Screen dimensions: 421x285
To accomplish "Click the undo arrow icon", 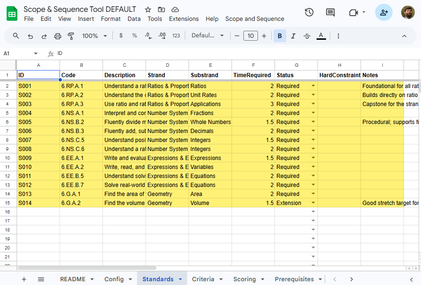I will 30,36.
